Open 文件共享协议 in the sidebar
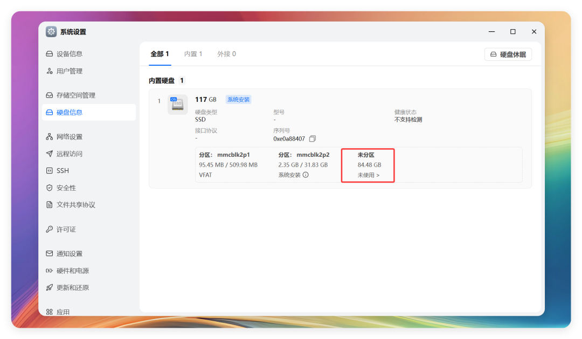Screen dimensions: 582x339 pos(89,205)
